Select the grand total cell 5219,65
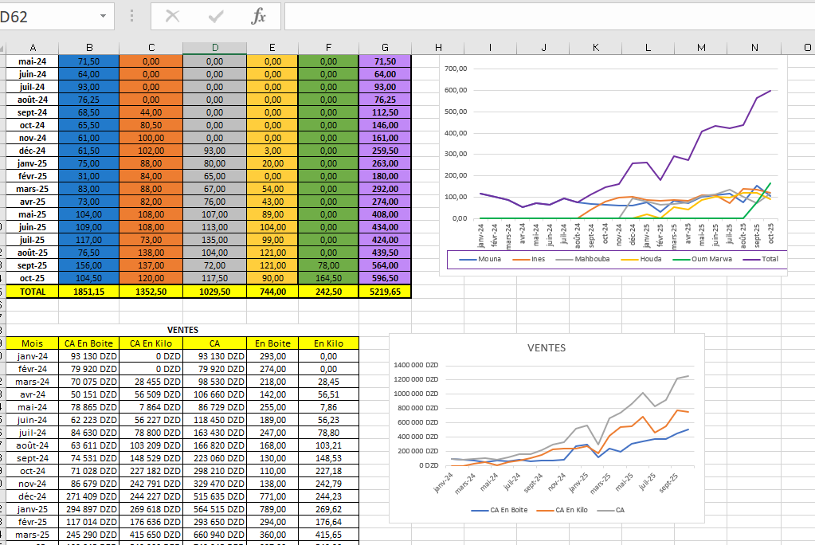815x545 pixels. click(x=385, y=292)
